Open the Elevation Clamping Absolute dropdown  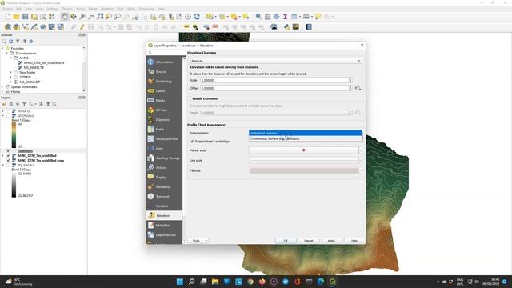[x=276, y=61]
